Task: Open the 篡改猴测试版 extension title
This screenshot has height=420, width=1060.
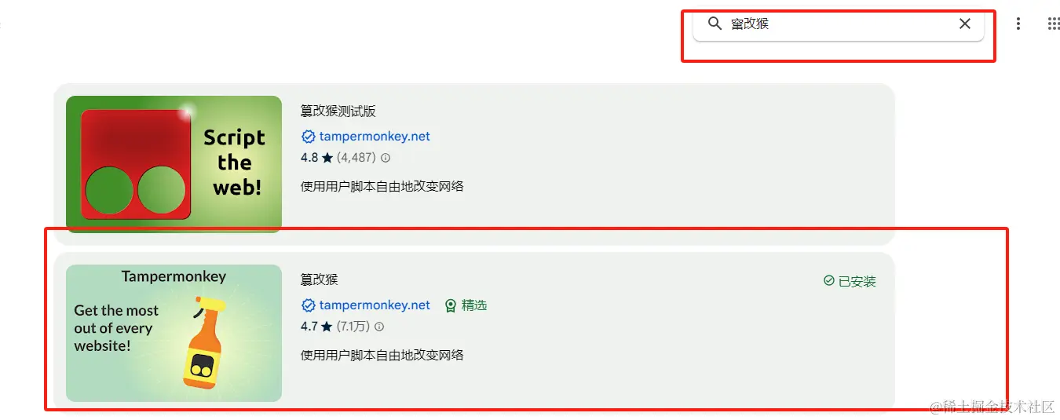Action: click(338, 111)
